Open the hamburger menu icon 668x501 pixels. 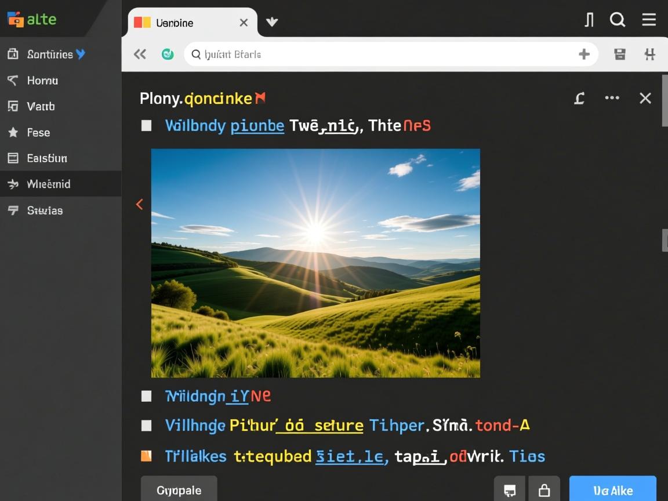tap(649, 20)
